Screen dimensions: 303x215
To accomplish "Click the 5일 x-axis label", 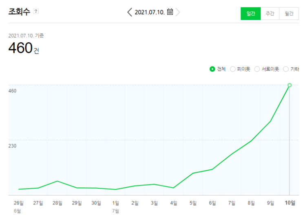I will [193, 203].
